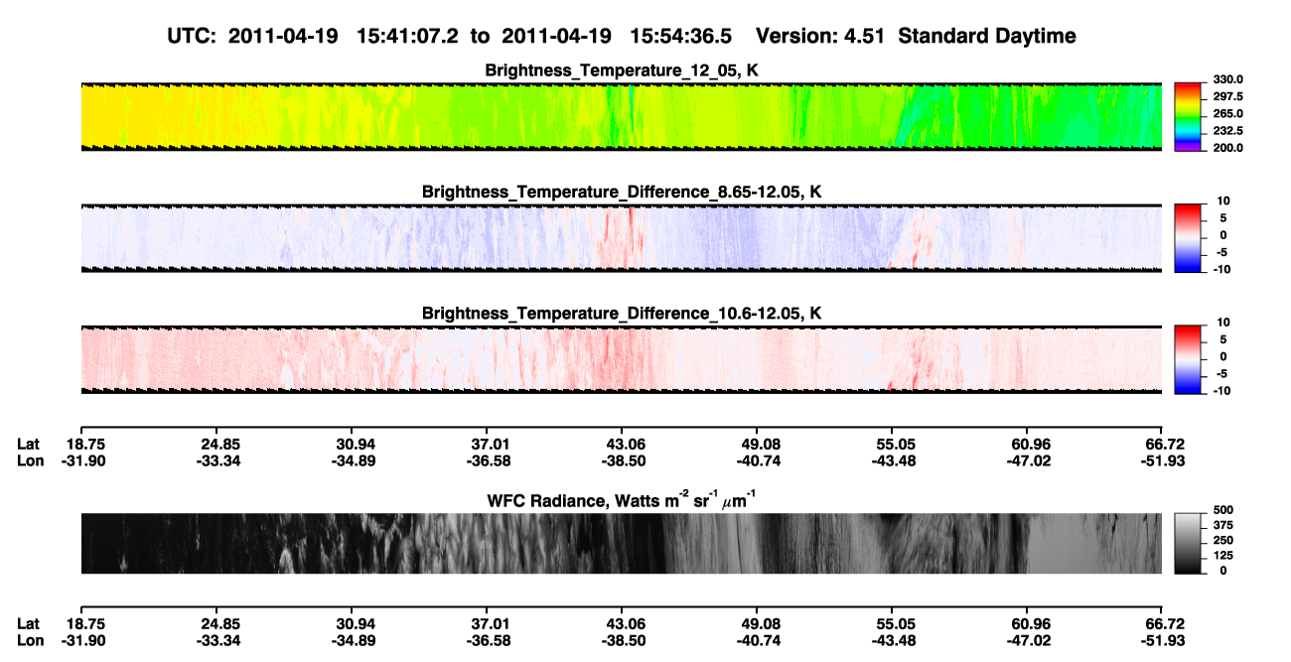Select the 10.6-12.05 difference image strip
The height and width of the screenshot is (662, 1291).
point(621,360)
